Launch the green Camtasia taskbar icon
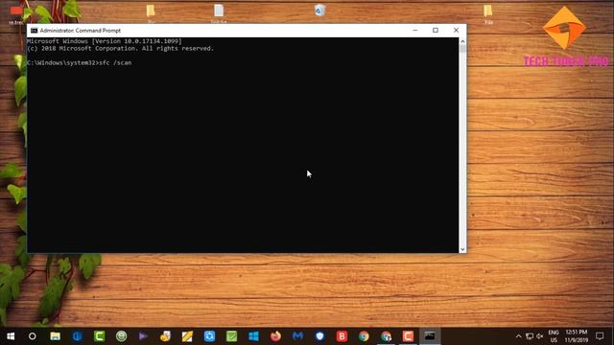This screenshot has width=614, height=345. point(99,336)
